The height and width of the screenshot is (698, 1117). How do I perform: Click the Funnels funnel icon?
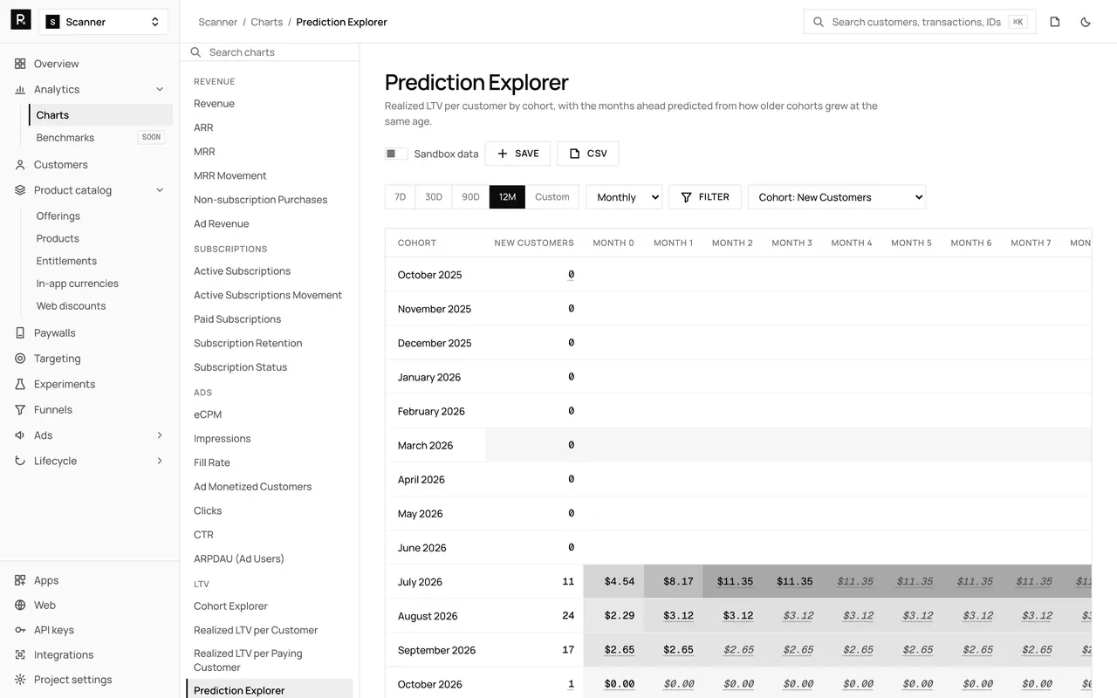[20, 409]
